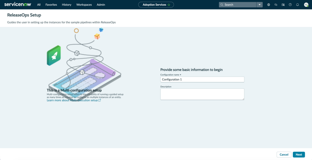Toggle the favorite star on Adoption Services
The image size is (312, 160).
[169, 5]
